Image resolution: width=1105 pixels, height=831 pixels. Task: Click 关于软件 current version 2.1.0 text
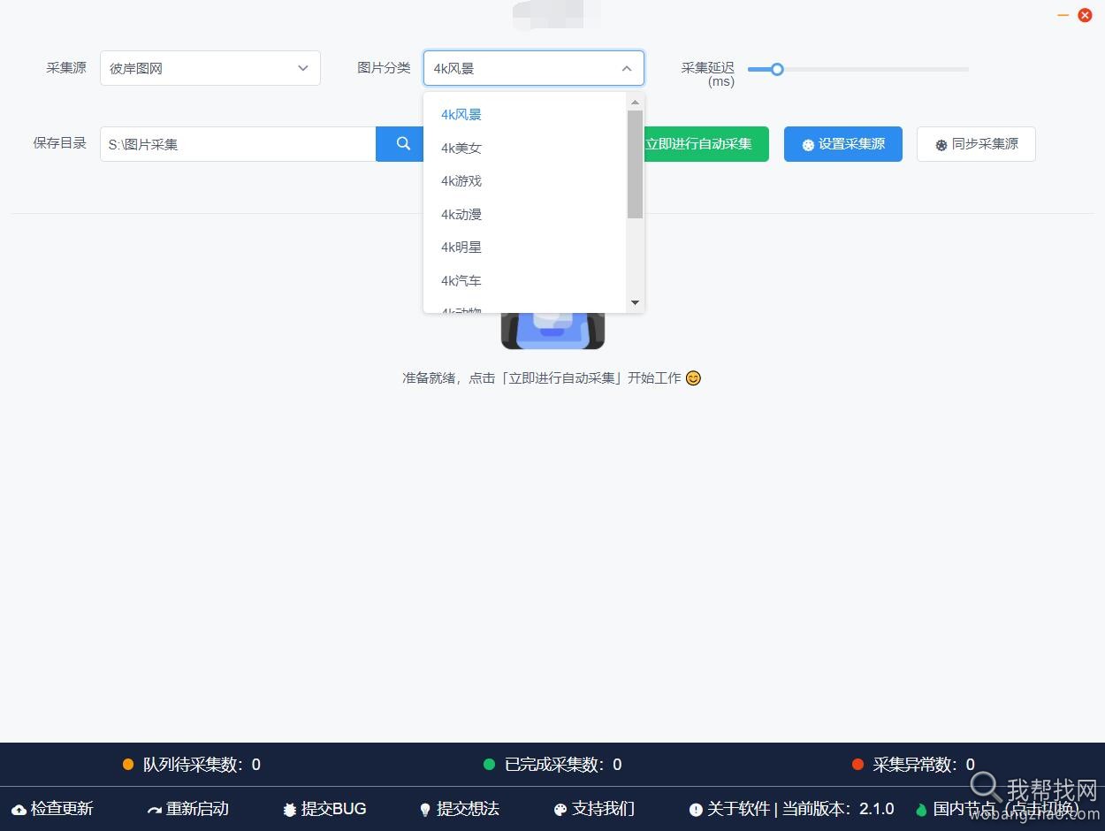792,809
